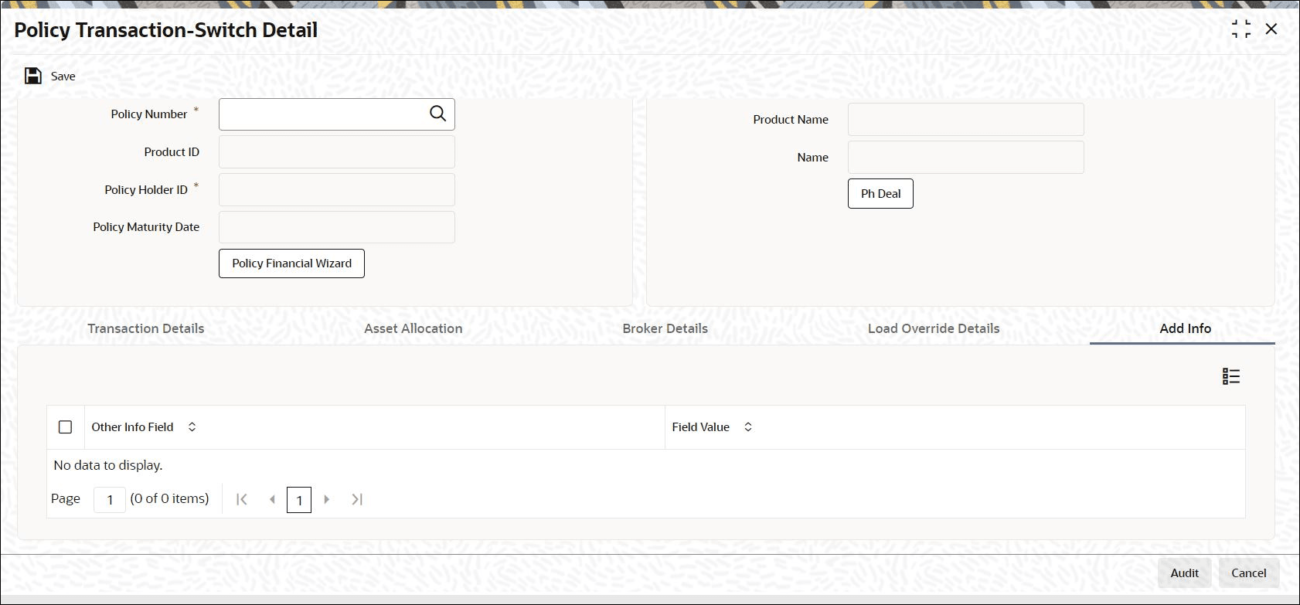The width and height of the screenshot is (1300, 605).
Task: Click the Save label in toolbar
Action: [x=63, y=76]
